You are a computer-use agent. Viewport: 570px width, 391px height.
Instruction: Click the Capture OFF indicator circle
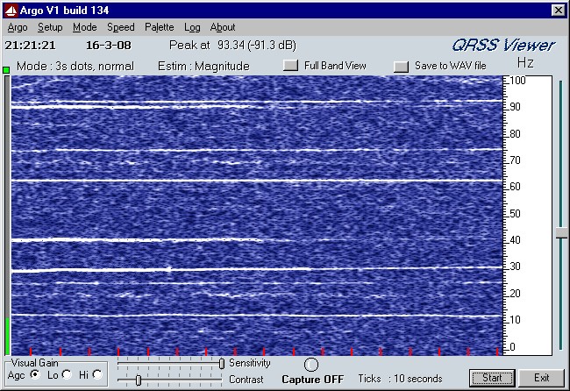[x=310, y=364]
